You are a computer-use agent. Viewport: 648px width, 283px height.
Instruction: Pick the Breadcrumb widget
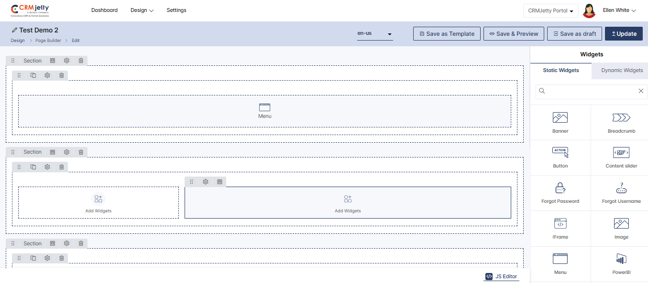coord(621,117)
